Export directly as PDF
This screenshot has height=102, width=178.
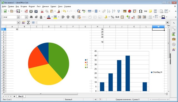tap(26, 11)
